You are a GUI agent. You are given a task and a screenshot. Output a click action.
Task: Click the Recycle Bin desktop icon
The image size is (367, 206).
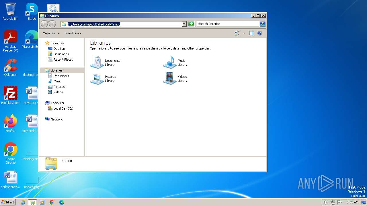point(10,11)
